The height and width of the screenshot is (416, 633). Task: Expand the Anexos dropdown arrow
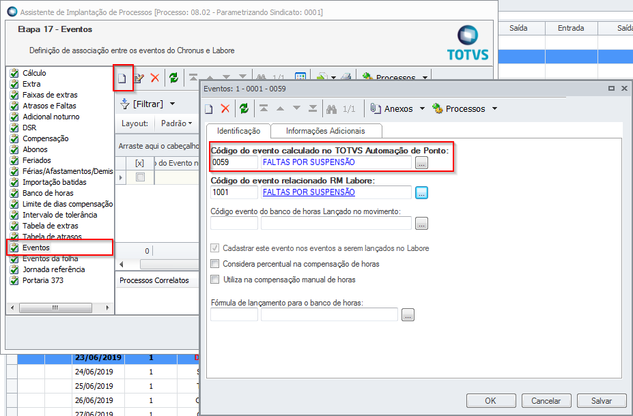tap(422, 108)
